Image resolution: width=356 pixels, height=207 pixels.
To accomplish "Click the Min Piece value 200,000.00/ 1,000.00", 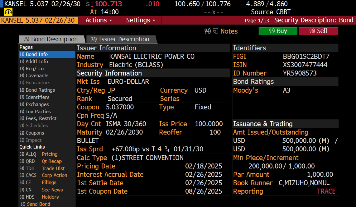I will point(281,166).
